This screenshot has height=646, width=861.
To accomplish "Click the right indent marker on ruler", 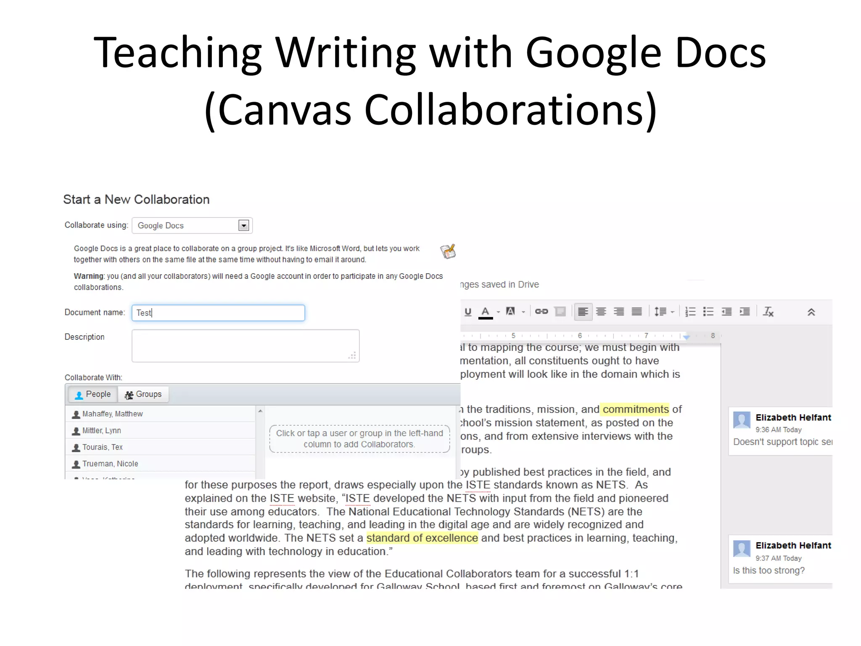I will coord(687,337).
